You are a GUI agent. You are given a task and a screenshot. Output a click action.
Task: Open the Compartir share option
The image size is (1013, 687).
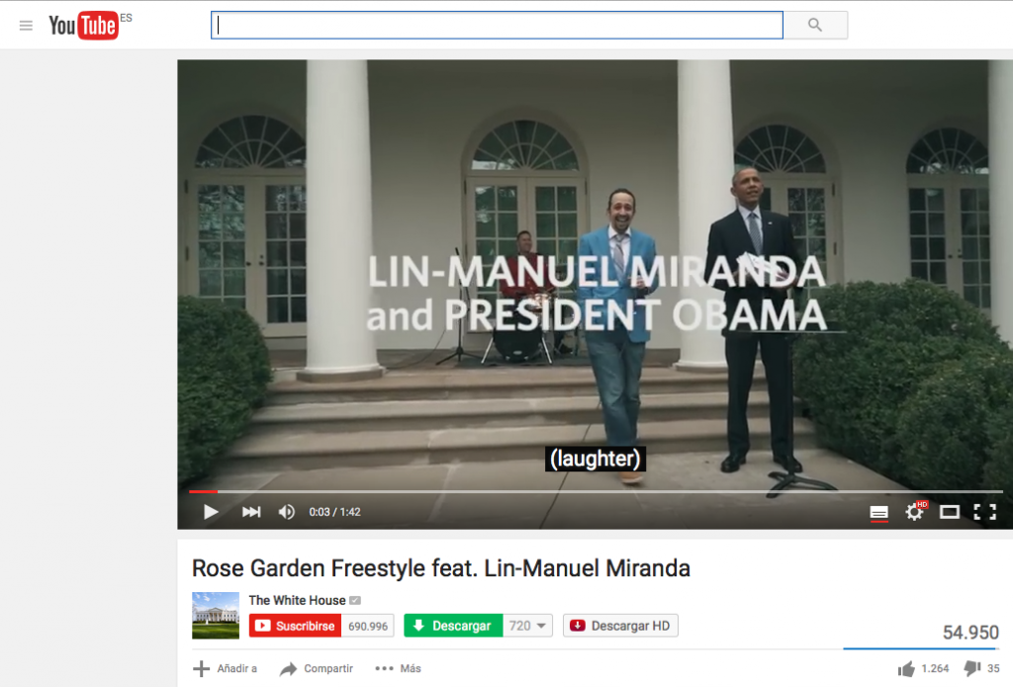pyautogui.click(x=316, y=668)
